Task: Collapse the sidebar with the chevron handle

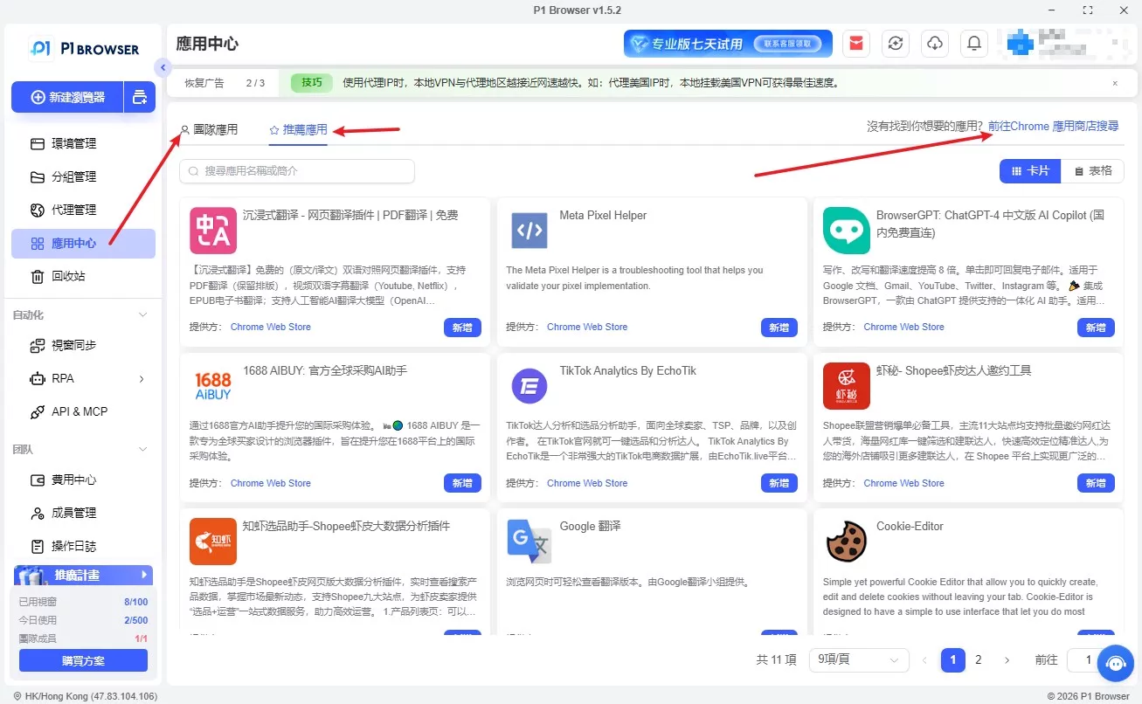Action: pos(162,67)
